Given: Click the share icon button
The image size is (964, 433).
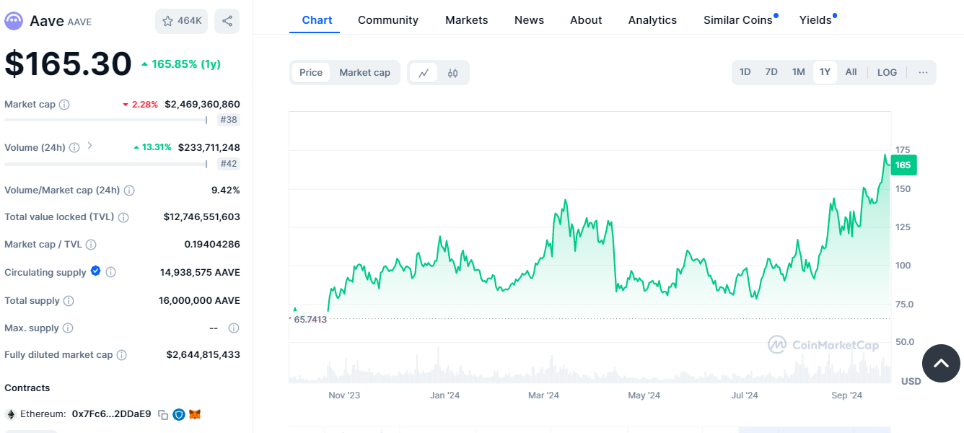Looking at the screenshot, I should (227, 21).
